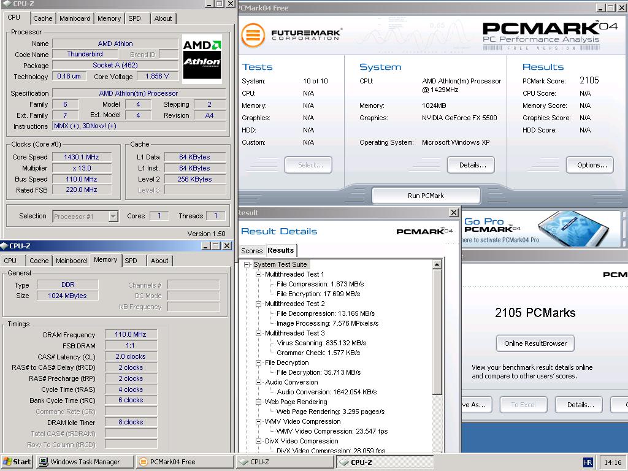The image size is (628, 471).
Task: Maximize the PCMark04 Free window
Action: click(x=610, y=7)
